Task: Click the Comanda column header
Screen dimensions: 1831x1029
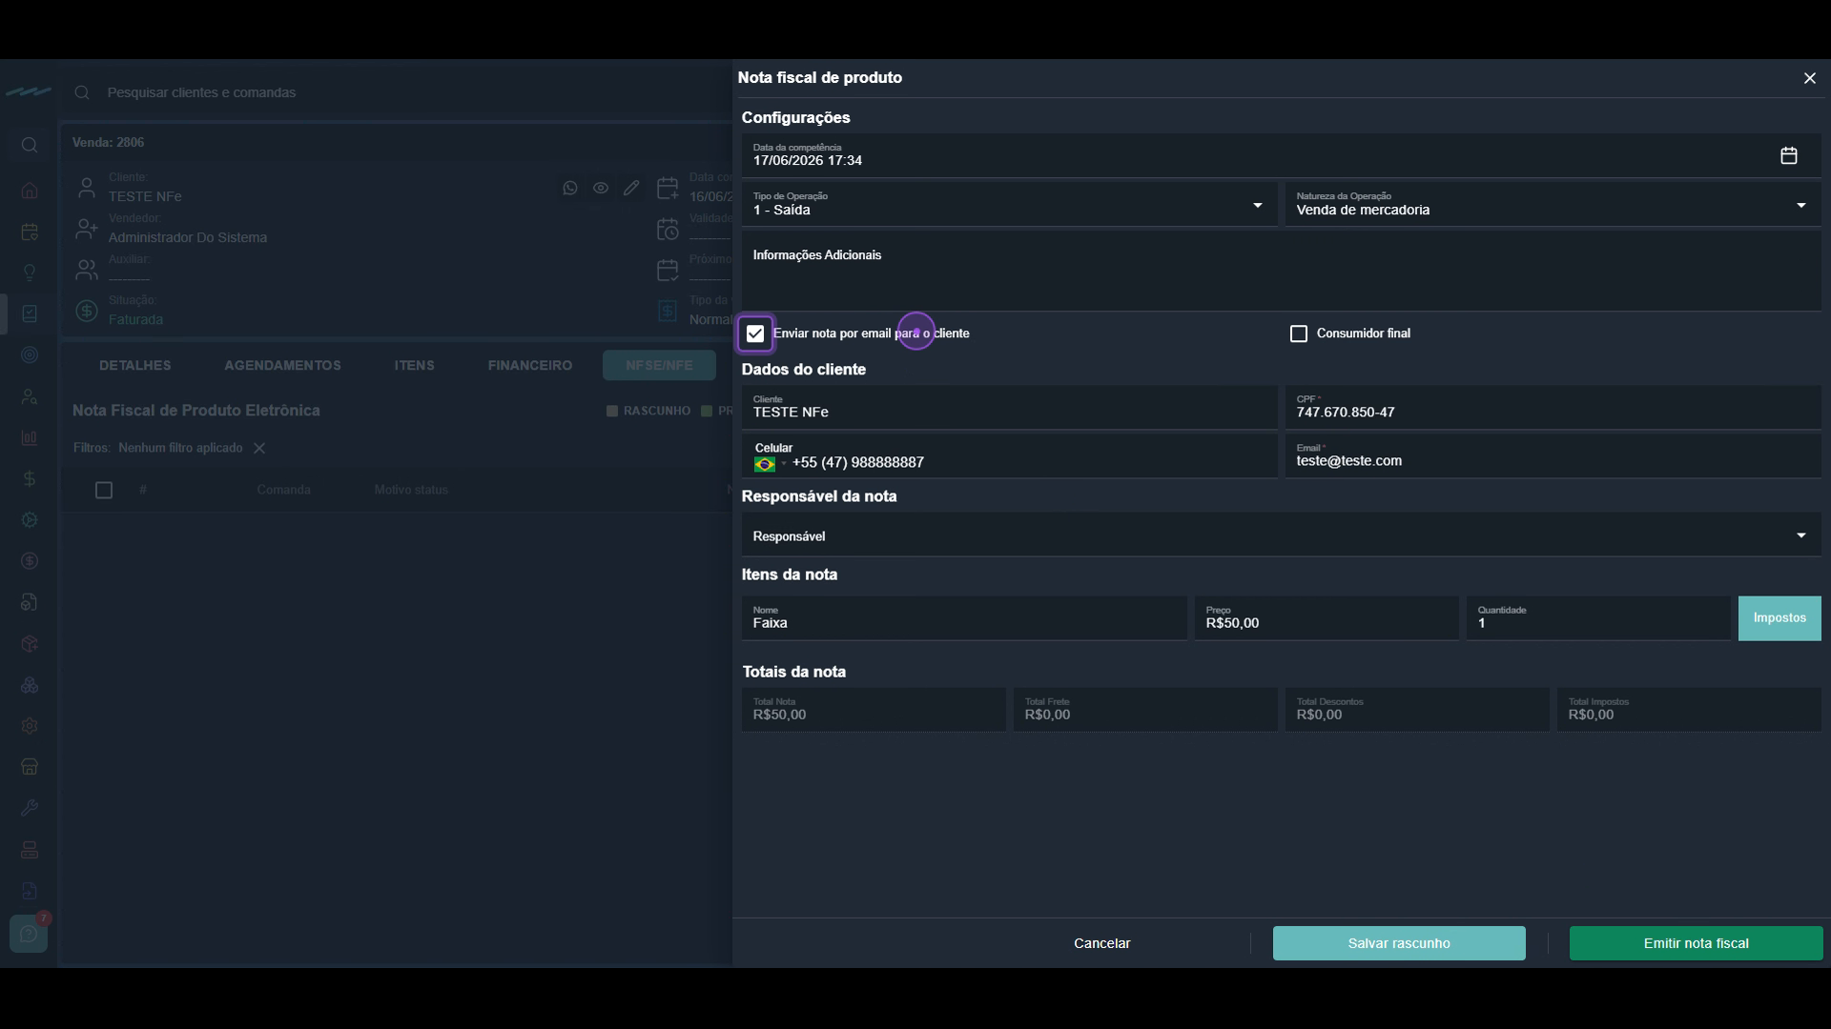Action: pos(283,490)
